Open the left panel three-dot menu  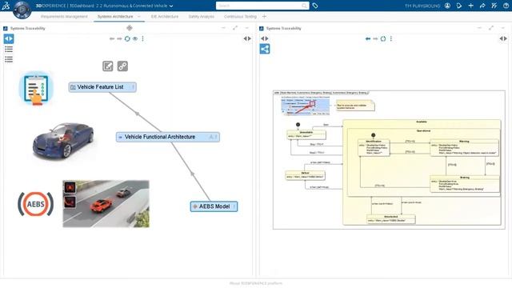pyautogui.click(x=142, y=38)
